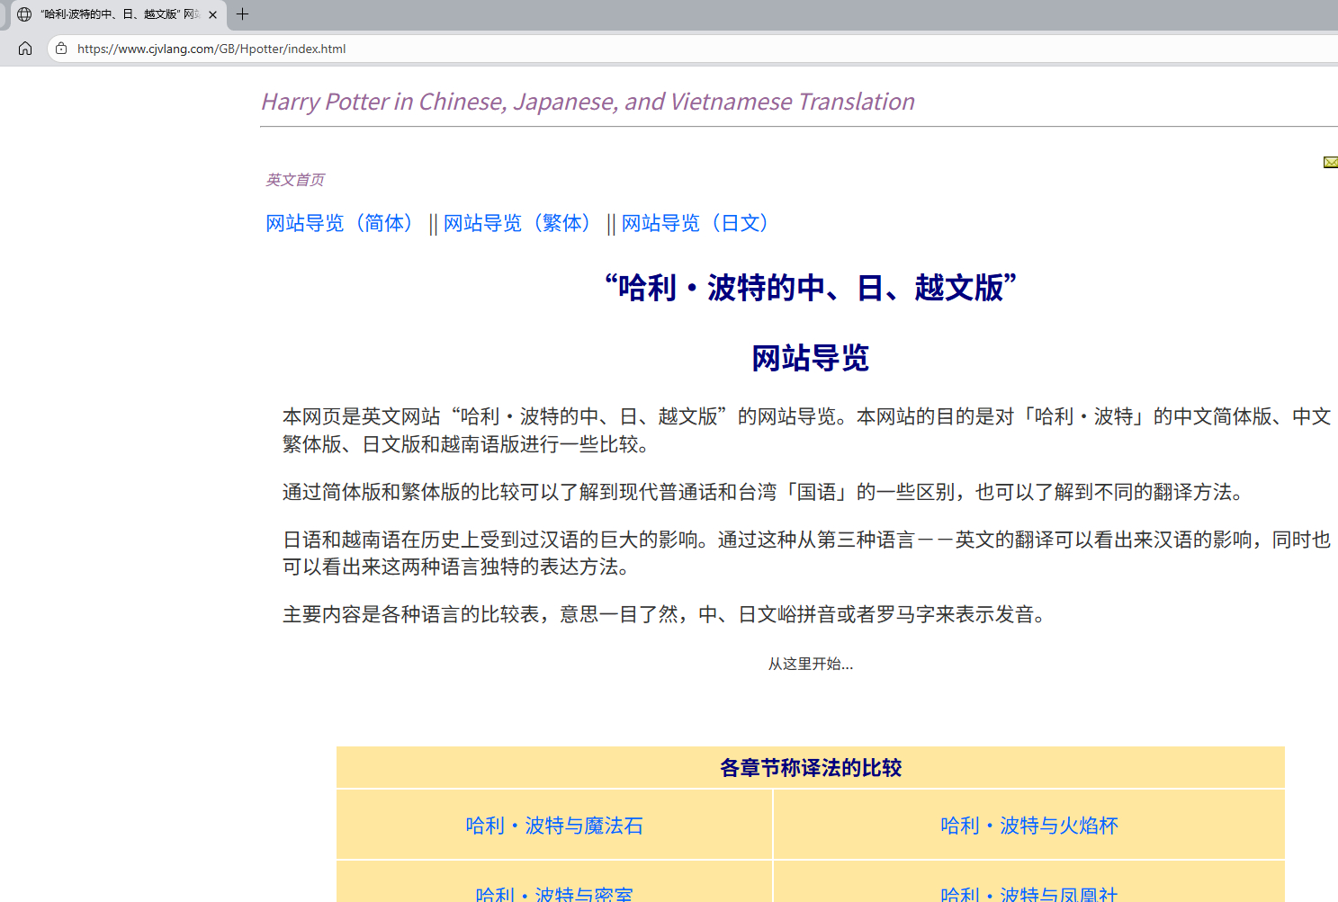Open the 哈利·波特与火焰杯 chapter link

pyautogui.click(x=1029, y=826)
